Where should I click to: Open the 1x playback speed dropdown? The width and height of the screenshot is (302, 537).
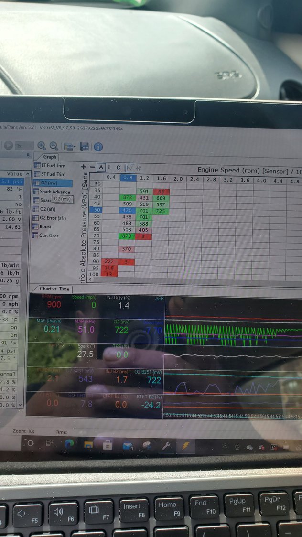pos(23,146)
